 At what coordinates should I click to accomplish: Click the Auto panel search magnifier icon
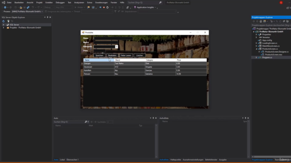click(86, 122)
